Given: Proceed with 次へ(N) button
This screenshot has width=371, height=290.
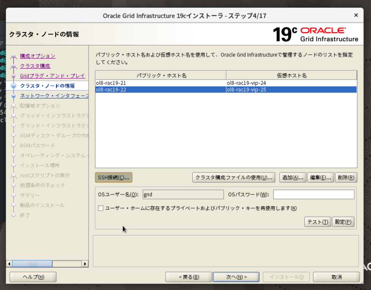Looking at the screenshot, I should pos(236,277).
